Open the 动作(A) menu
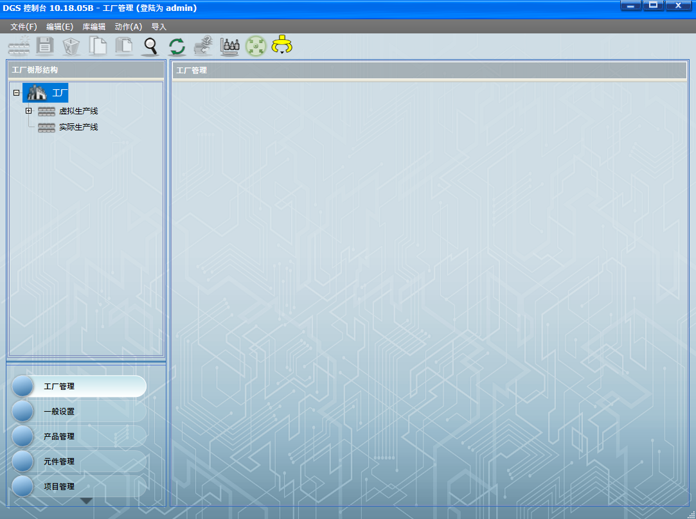This screenshot has height=519, width=696. pyautogui.click(x=128, y=27)
